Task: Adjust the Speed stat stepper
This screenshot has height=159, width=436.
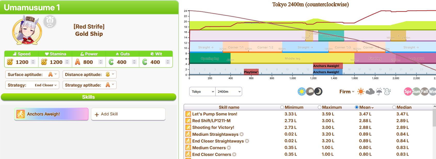Action: [33, 62]
